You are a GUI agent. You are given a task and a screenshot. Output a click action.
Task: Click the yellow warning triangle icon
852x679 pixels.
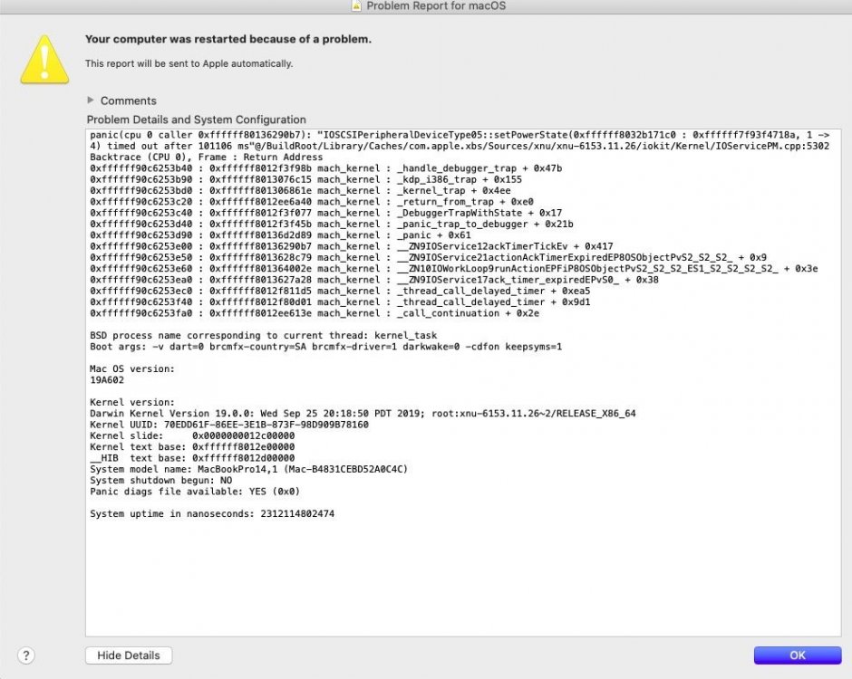tap(44, 60)
